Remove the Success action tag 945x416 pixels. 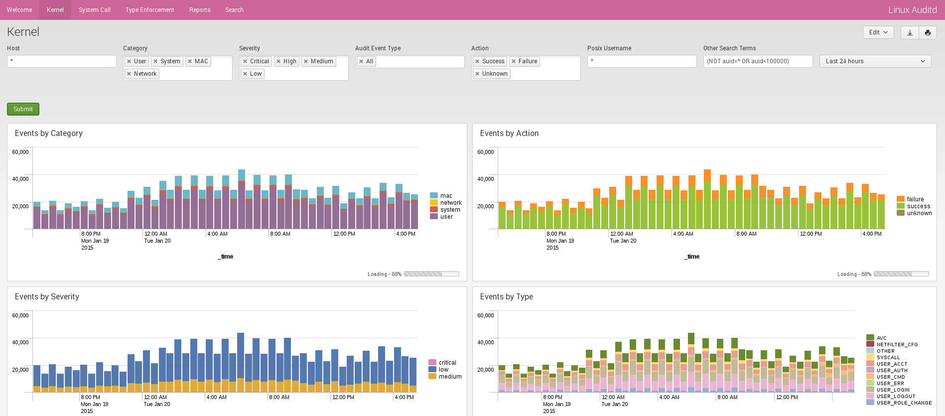(x=477, y=61)
